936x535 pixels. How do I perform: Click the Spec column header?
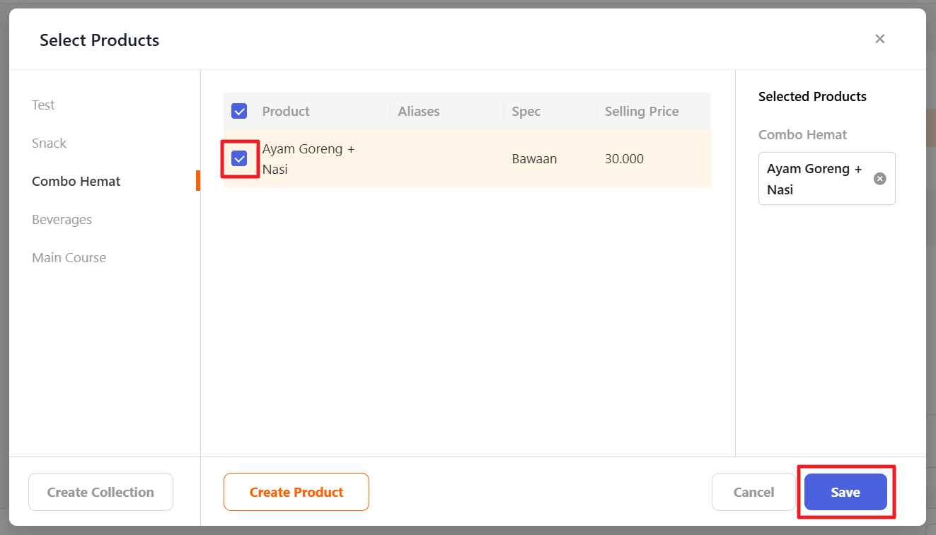(526, 111)
